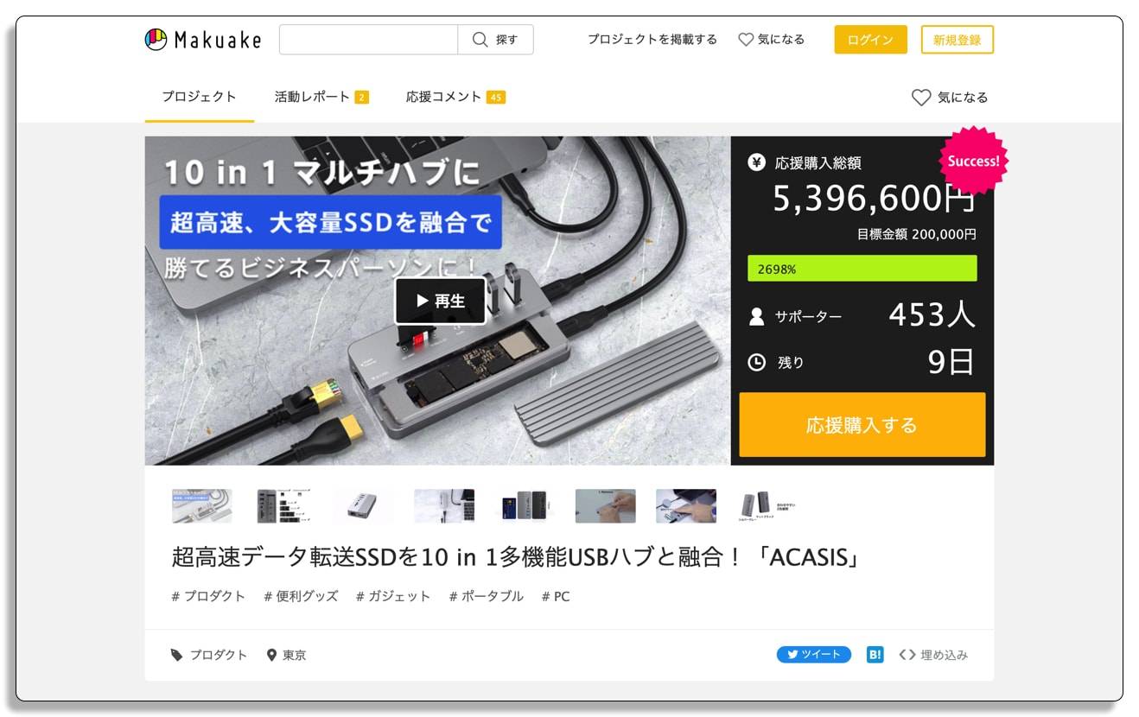Select the second thumbnail showing hub ports
Viewport: 1139px width, 717px height.
[285, 506]
